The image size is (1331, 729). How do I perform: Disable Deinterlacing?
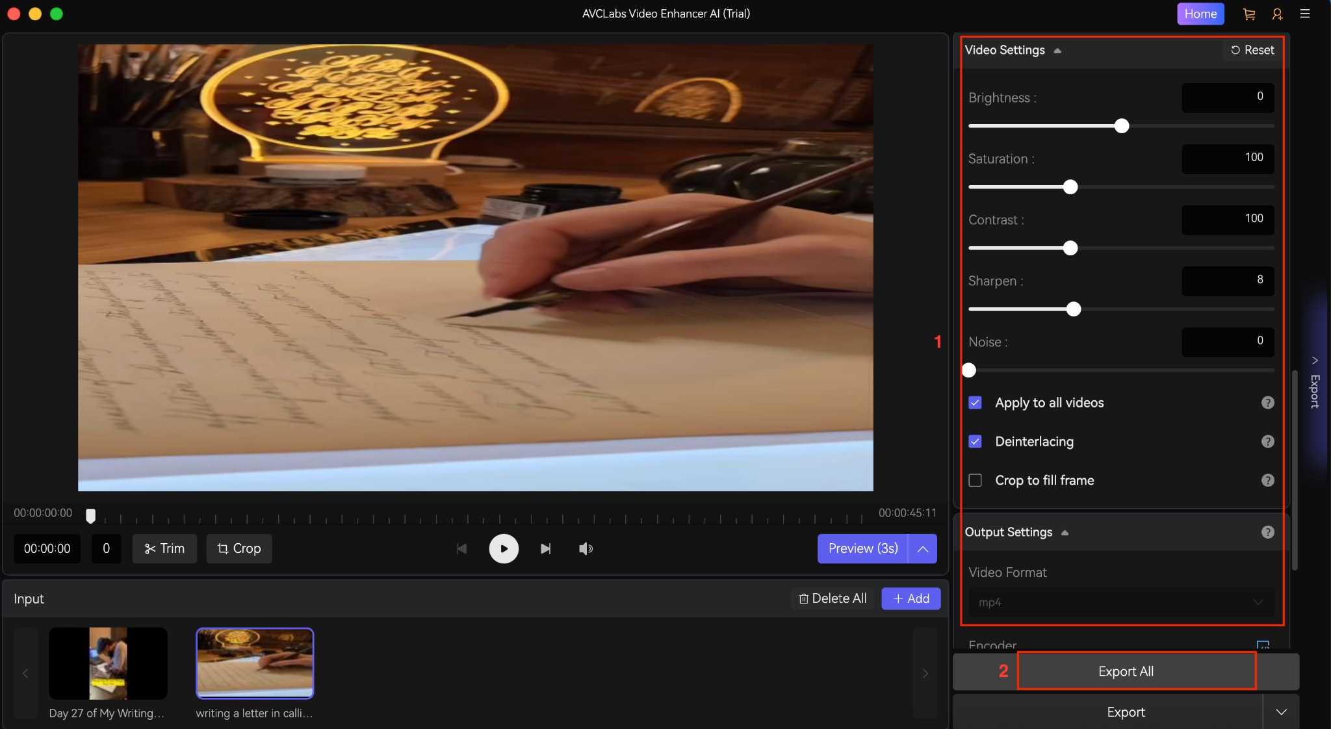[x=974, y=441]
